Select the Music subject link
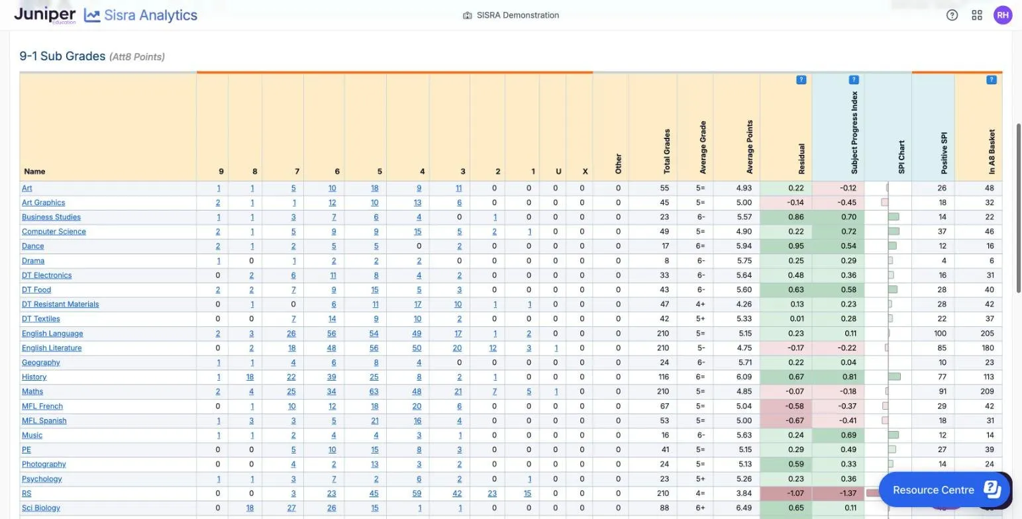 pyautogui.click(x=32, y=436)
